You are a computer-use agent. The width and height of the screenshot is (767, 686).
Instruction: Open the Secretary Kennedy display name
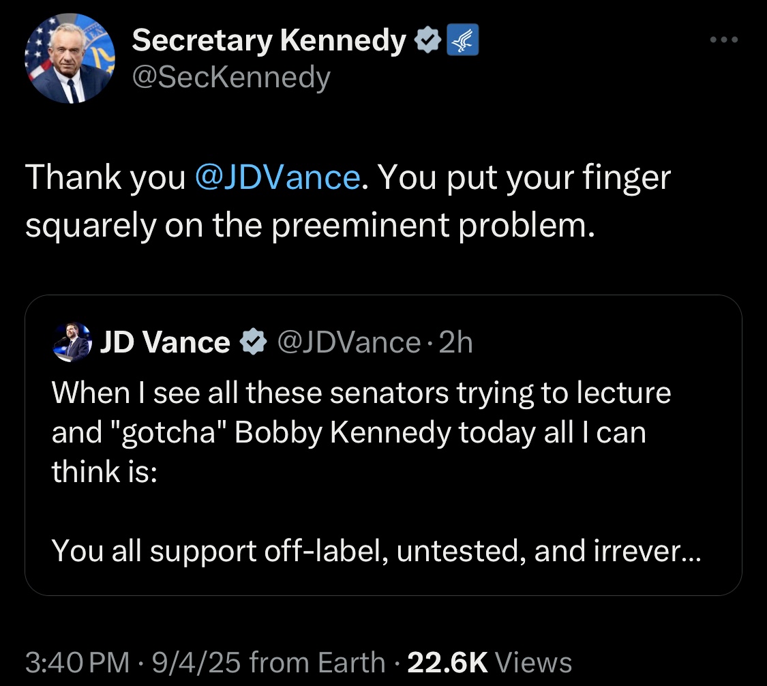(x=269, y=42)
